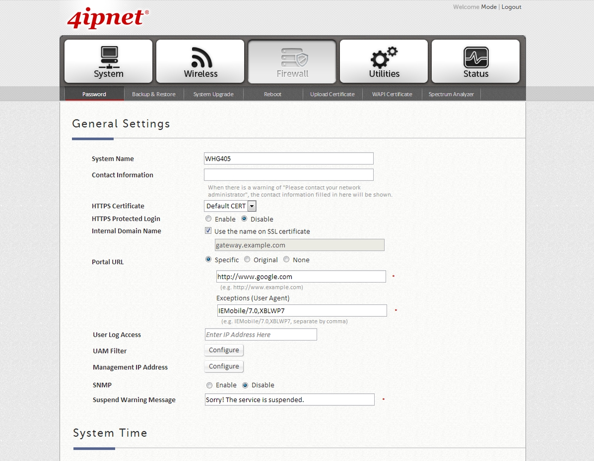Select None for Portal URL
Image resolution: width=594 pixels, height=461 pixels.
click(286, 259)
